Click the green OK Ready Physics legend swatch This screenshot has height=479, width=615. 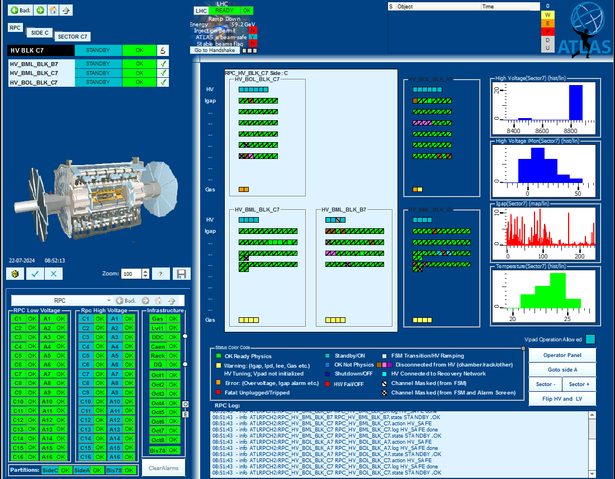(x=219, y=356)
